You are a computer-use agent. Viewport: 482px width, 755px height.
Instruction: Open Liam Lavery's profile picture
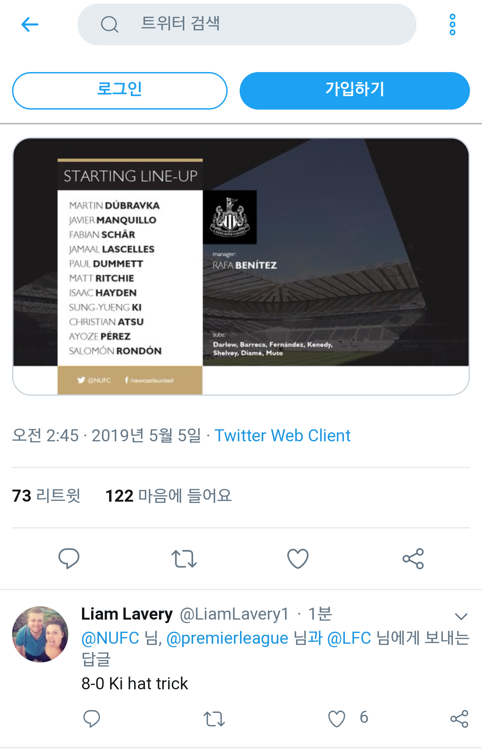tap(40, 634)
